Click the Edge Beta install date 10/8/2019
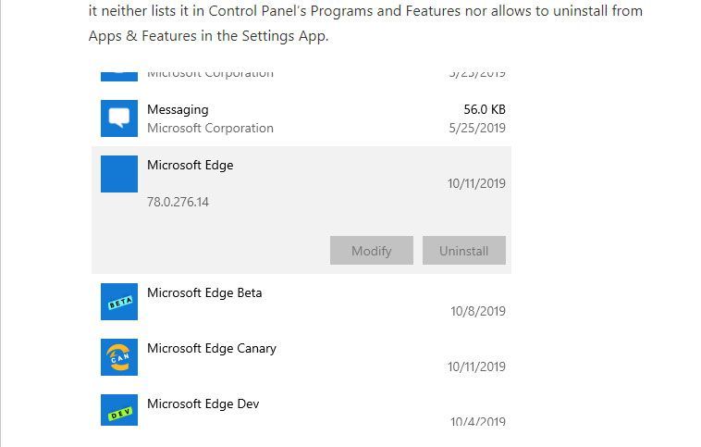This screenshot has height=447, width=701. point(478,311)
